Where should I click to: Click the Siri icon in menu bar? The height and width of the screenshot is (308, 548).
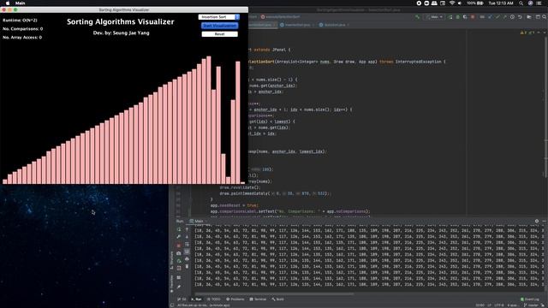pyautogui.click(x=531, y=3)
